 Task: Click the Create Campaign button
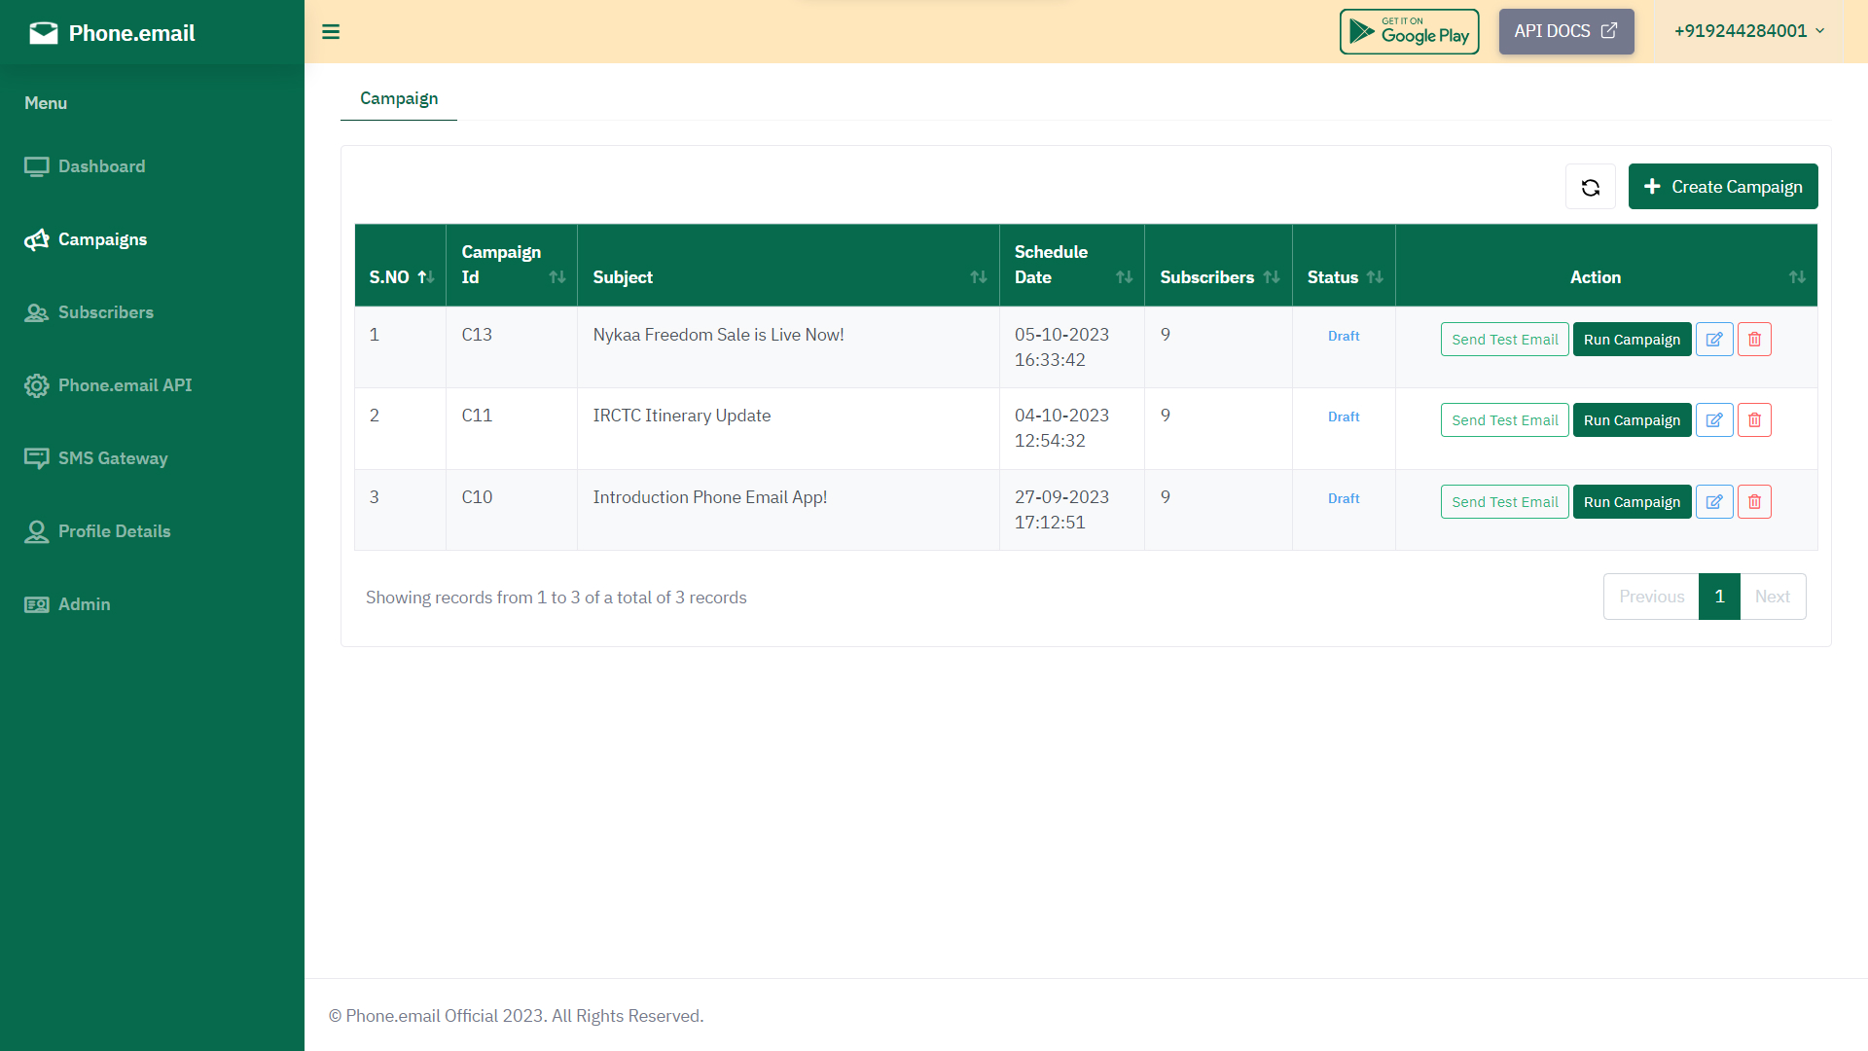pos(1722,187)
